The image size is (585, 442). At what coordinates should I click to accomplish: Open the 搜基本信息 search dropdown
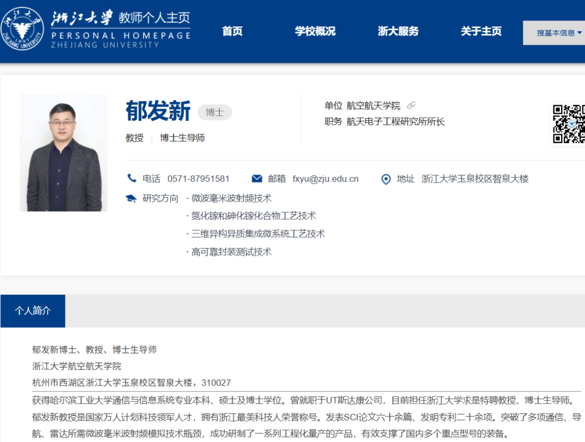tap(554, 33)
